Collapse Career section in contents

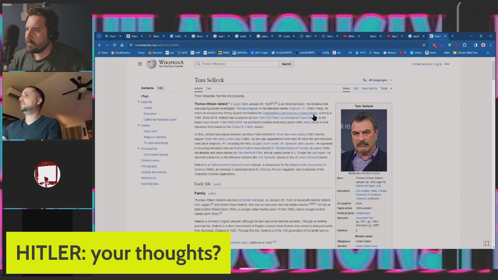pos(139,125)
